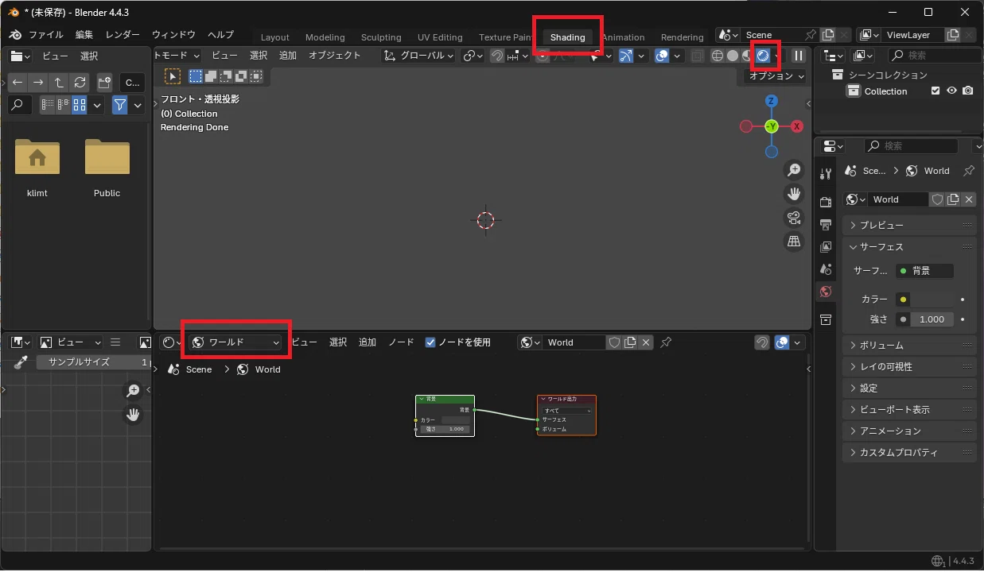Click the pan hand icon in 3D viewport
The width and height of the screenshot is (984, 572).
(793, 194)
